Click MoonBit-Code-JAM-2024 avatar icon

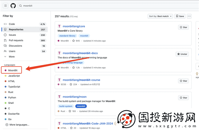click(59, 123)
